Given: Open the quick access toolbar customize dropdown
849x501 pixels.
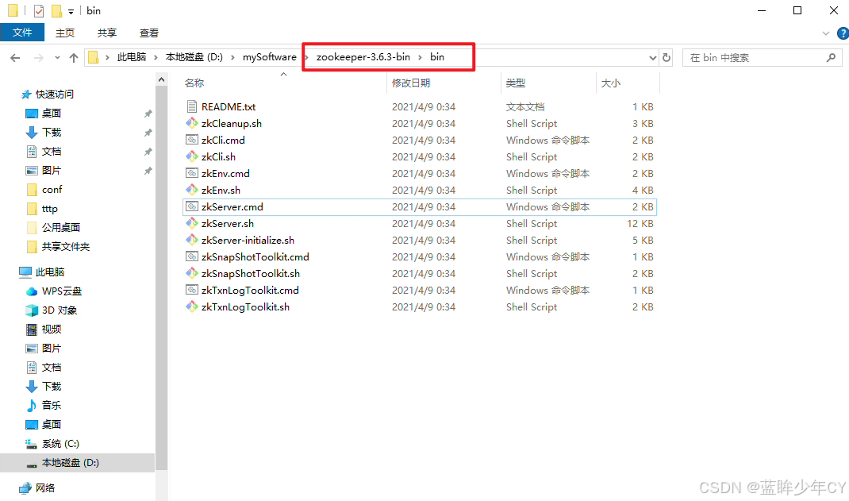Looking at the screenshot, I should [x=71, y=11].
